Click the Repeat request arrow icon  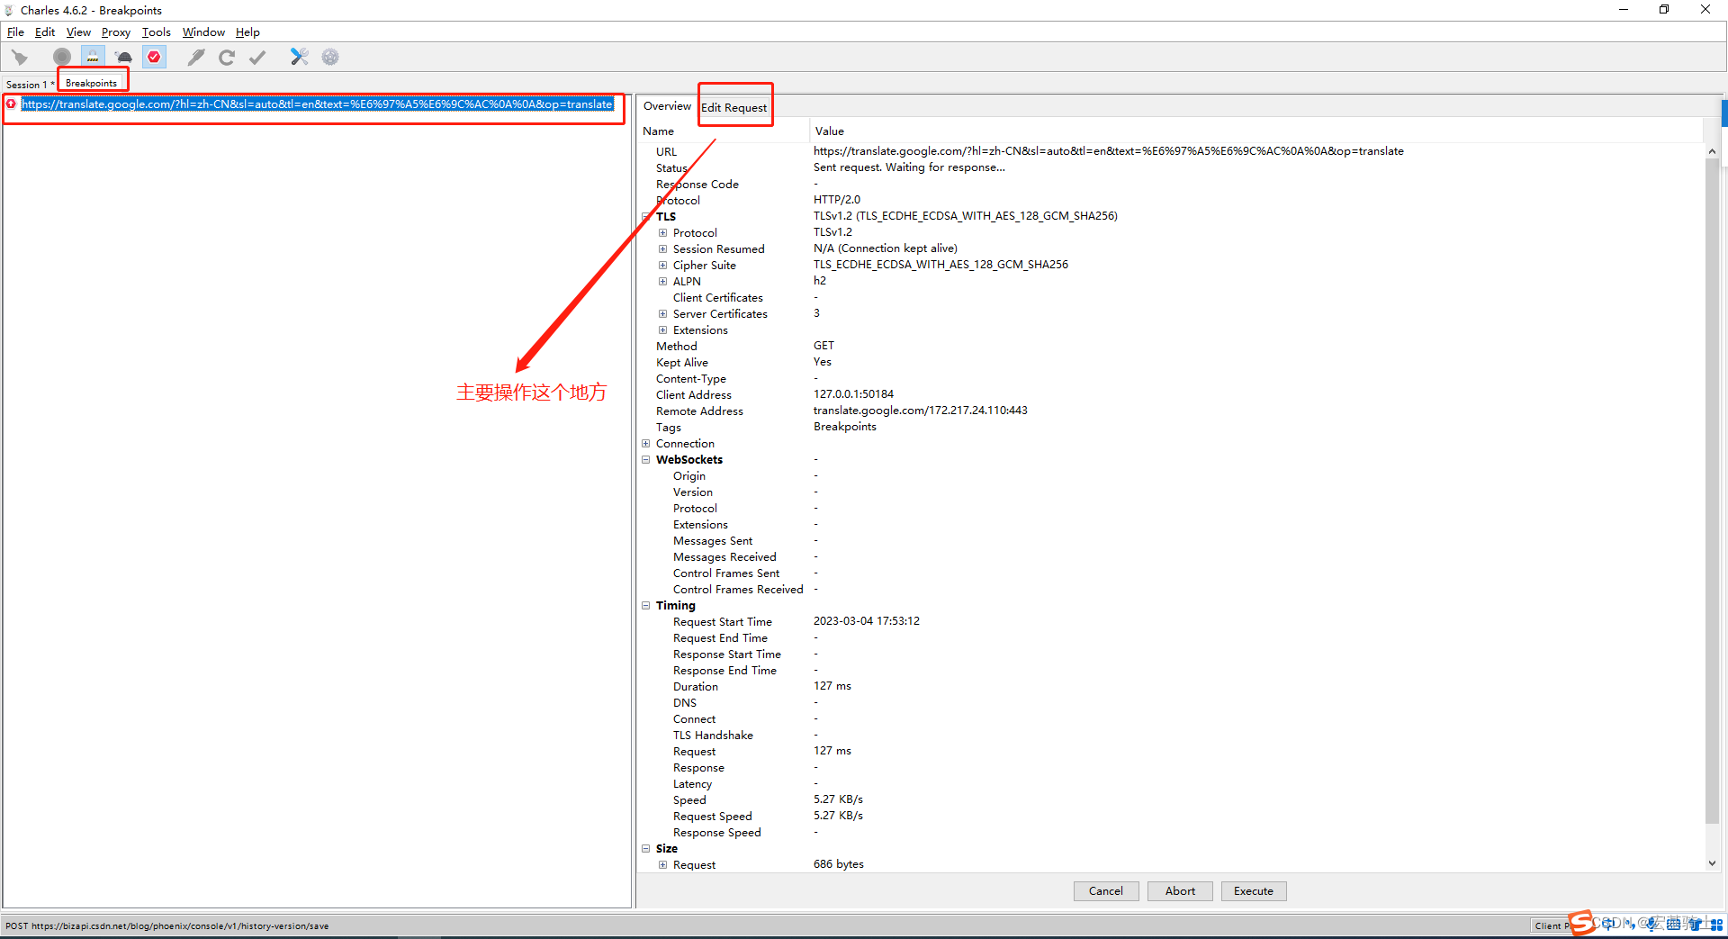[x=227, y=58]
